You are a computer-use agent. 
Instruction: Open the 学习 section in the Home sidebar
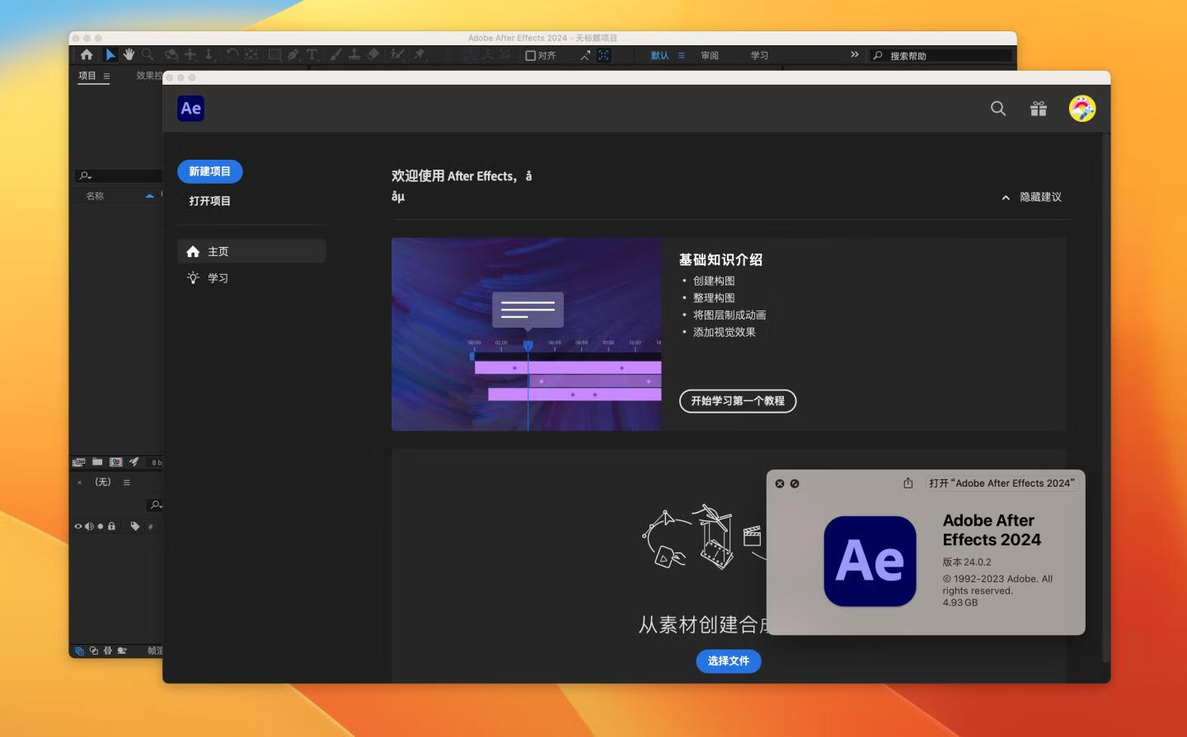218,278
